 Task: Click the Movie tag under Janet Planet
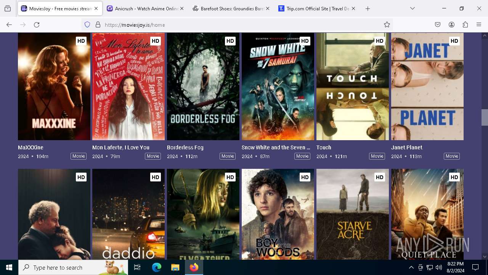[x=452, y=156]
